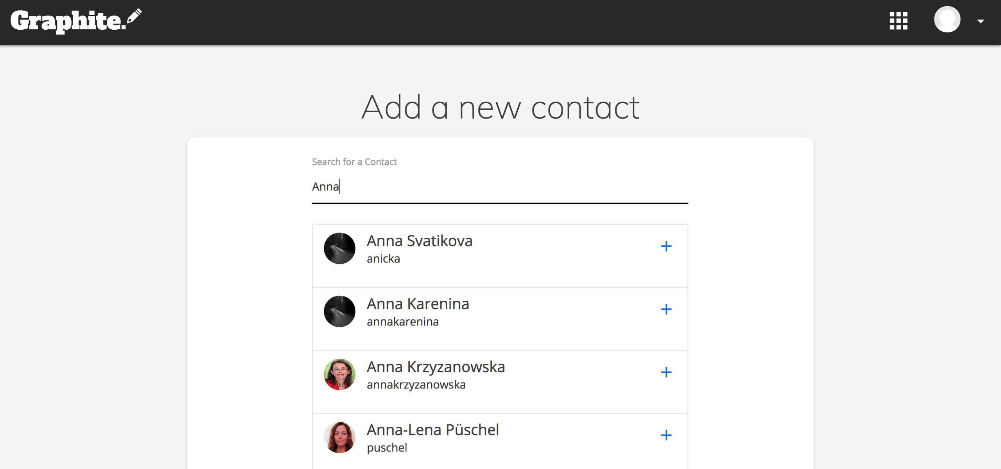Click the username anicka

click(383, 259)
